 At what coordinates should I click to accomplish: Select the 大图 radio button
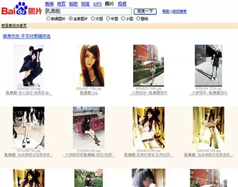pos(93,19)
